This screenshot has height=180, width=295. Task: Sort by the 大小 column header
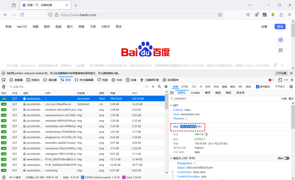tap(147, 93)
